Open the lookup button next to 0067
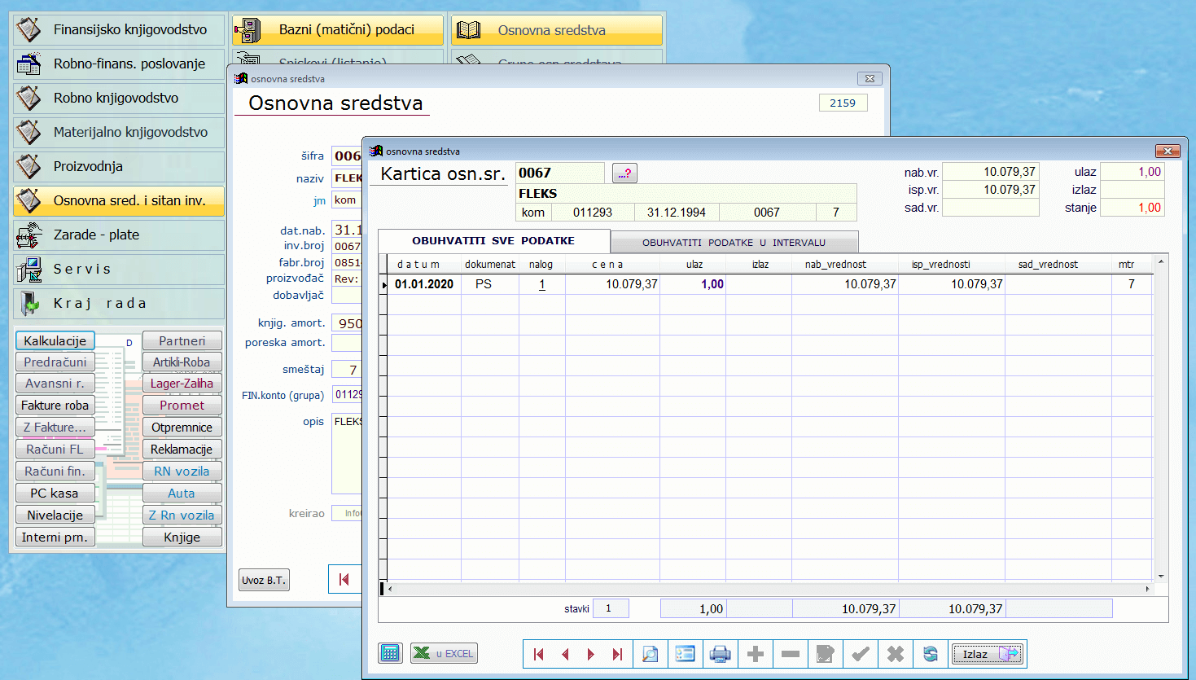The width and height of the screenshot is (1196, 680). pyautogui.click(x=624, y=173)
